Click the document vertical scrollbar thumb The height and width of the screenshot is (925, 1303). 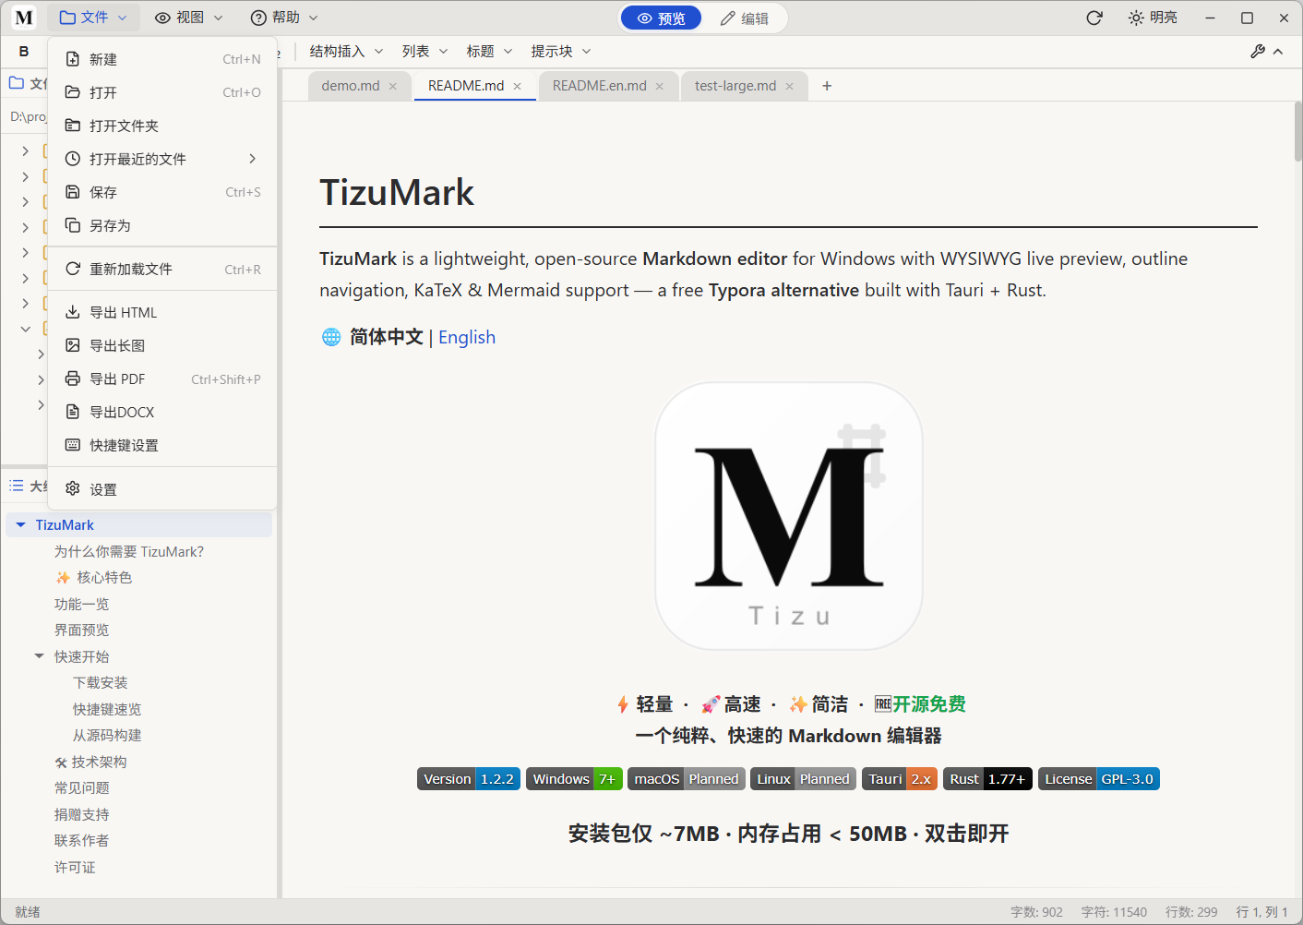tap(1297, 131)
